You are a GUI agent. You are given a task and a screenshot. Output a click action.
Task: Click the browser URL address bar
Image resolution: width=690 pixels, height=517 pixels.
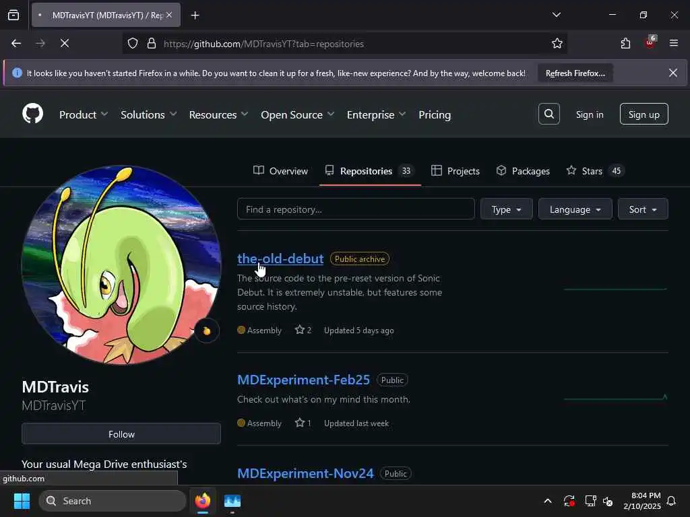[343, 44]
